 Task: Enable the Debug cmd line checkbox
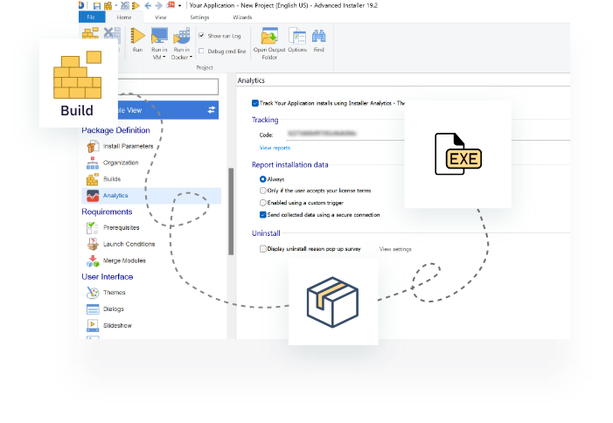tap(202, 51)
